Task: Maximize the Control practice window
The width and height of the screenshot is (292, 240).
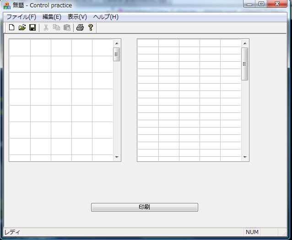Action: [261, 4]
